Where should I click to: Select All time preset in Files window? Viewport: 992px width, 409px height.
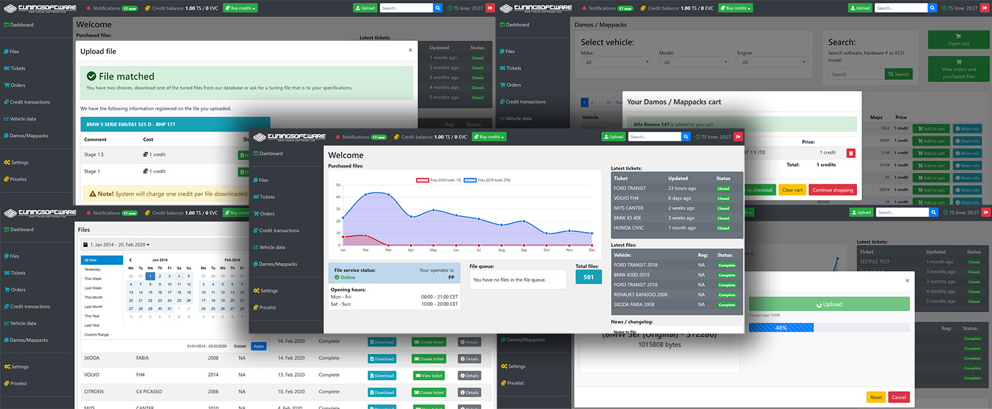click(102, 260)
